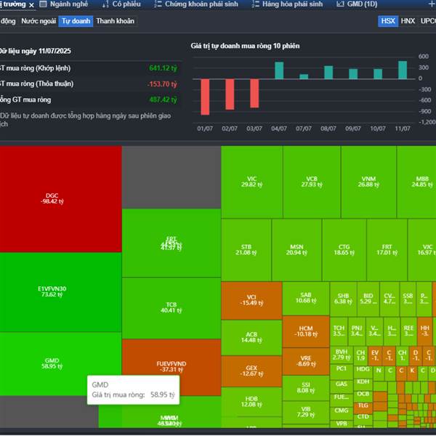This screenshot has width=436, height=436.
Task: Select the GAS tile
Action: [342, 387]
